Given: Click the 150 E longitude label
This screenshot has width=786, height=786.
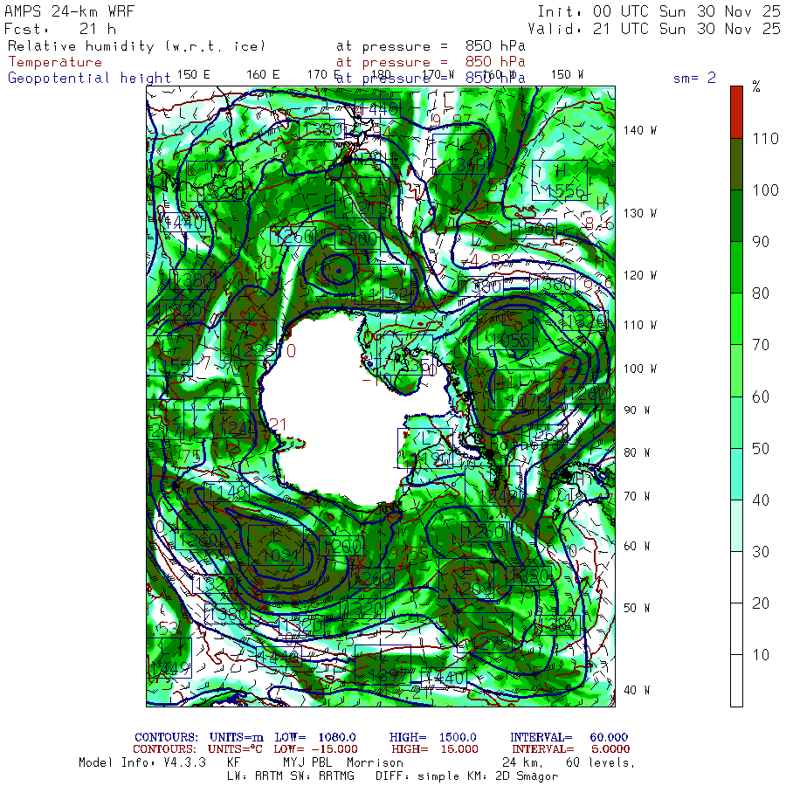Looking at the screenshot, I should coord(193,74).
